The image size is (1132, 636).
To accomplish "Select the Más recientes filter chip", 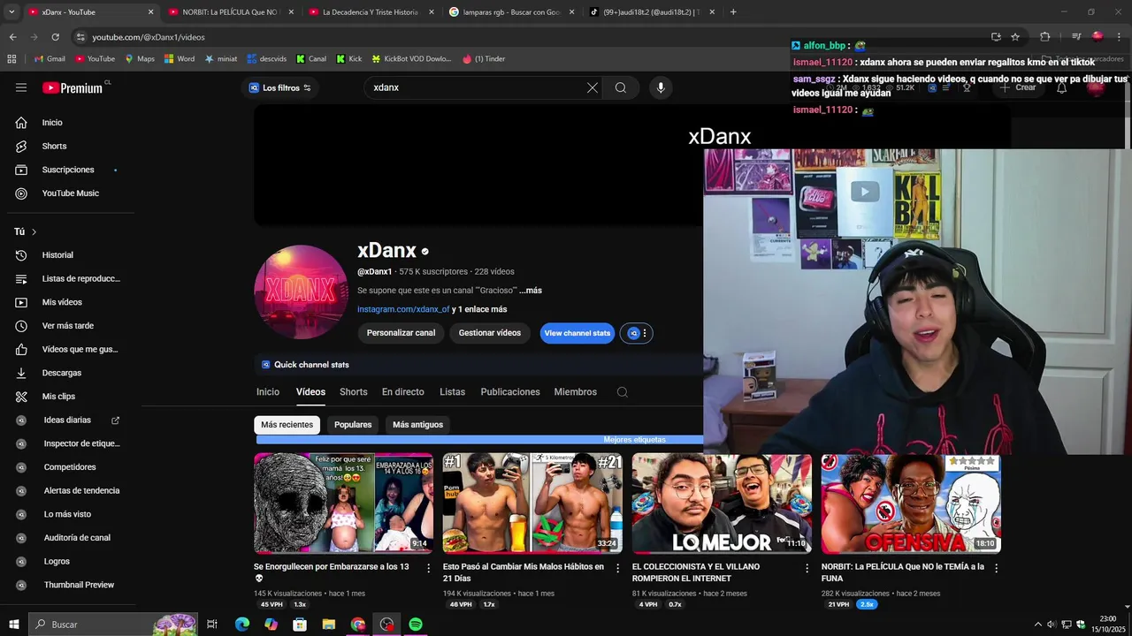I will [287, 425].
